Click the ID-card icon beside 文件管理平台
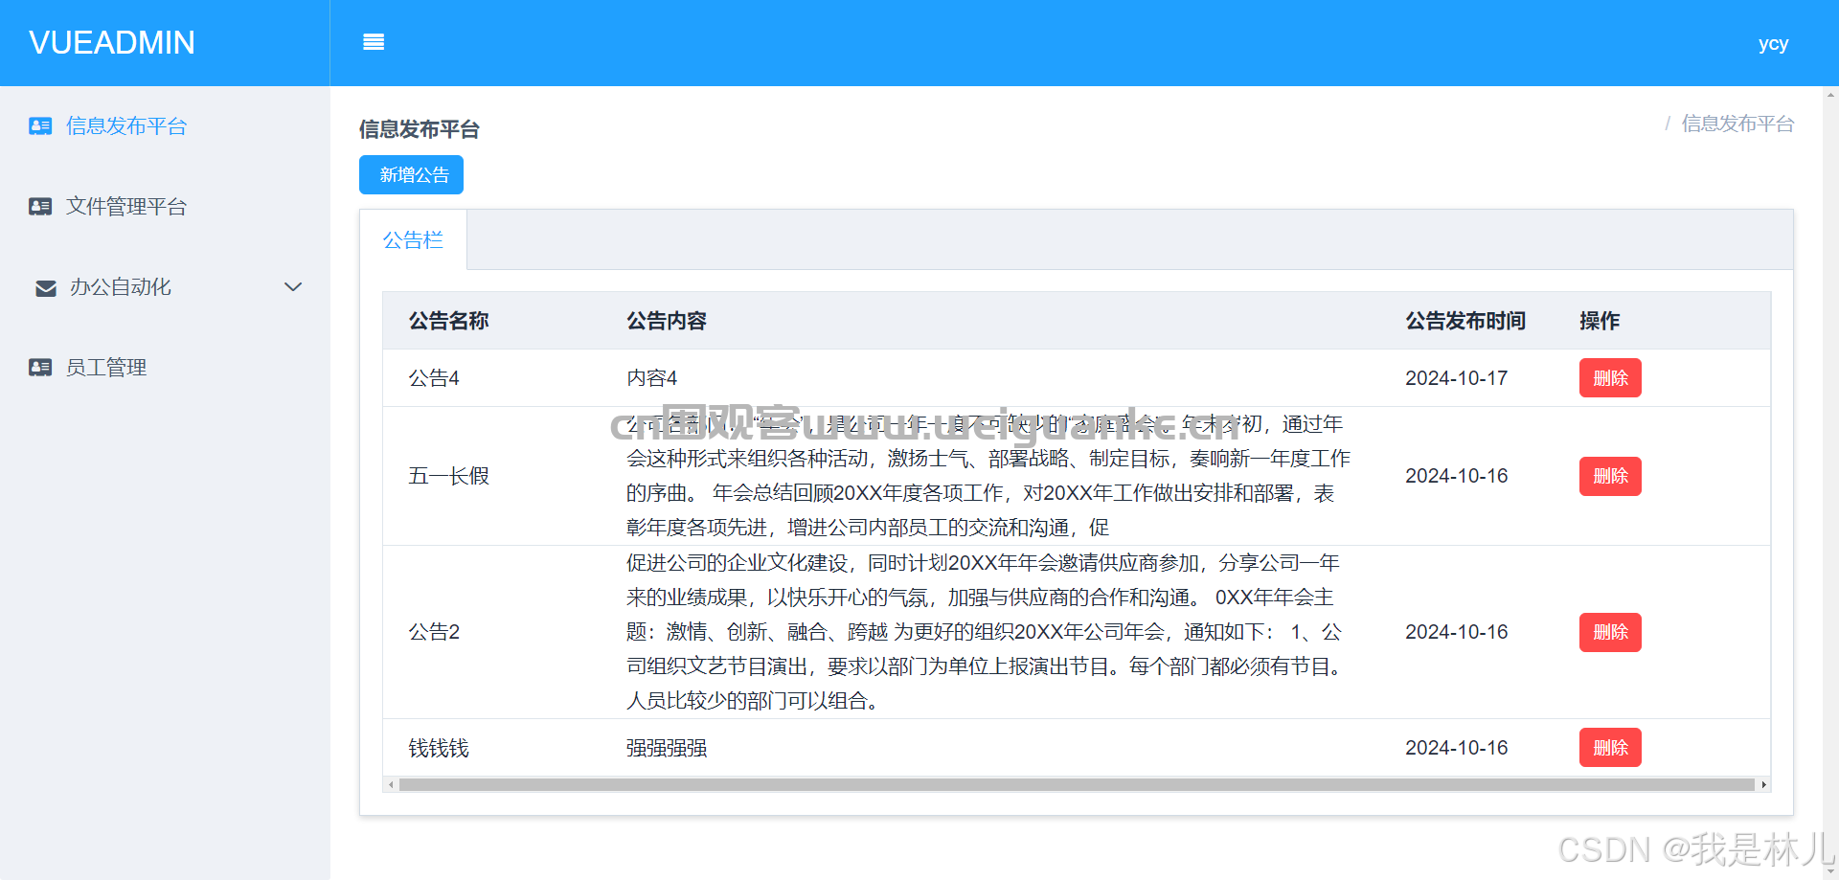Screen dimensions: 1839x880 [40, 206]
